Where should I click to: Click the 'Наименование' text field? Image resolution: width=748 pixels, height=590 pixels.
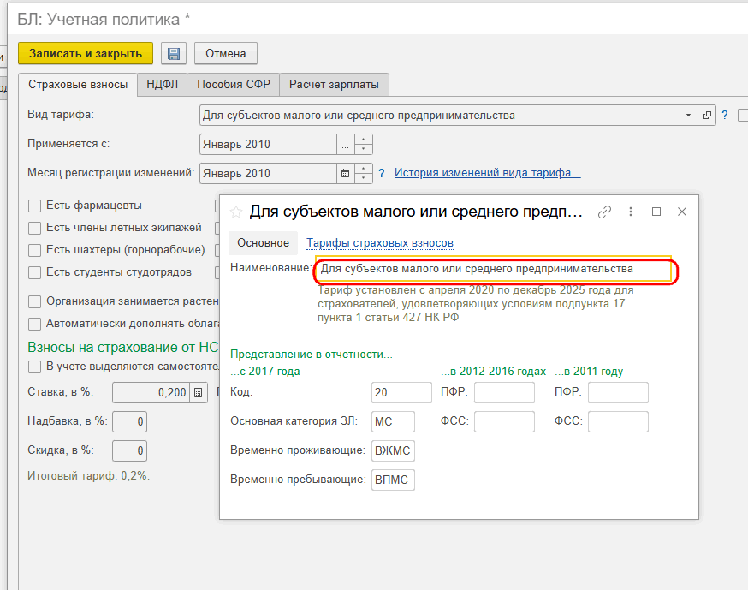[493, 269]
